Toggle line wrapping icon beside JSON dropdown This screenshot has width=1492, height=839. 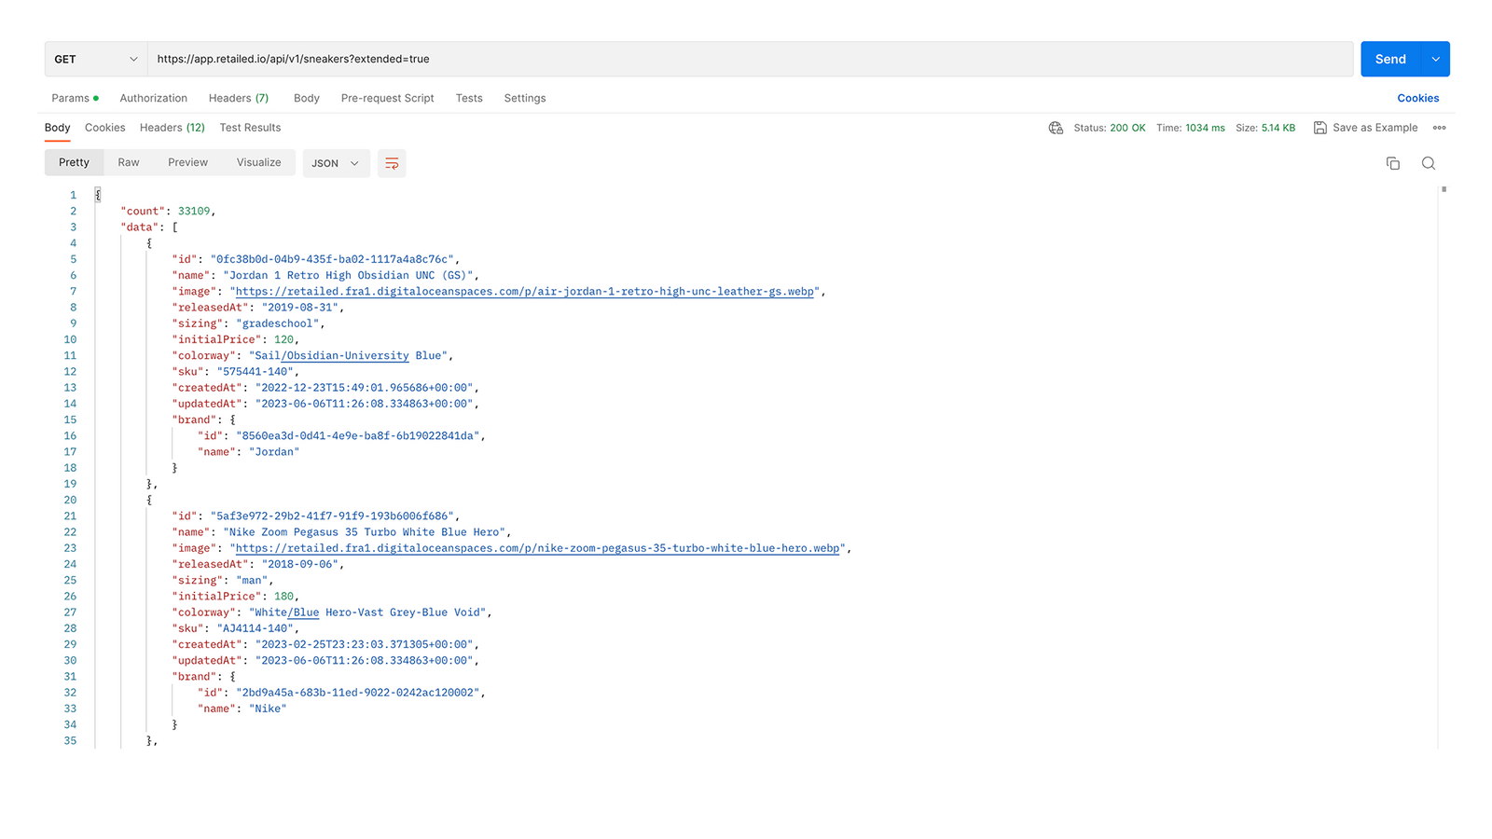(392, 163)
